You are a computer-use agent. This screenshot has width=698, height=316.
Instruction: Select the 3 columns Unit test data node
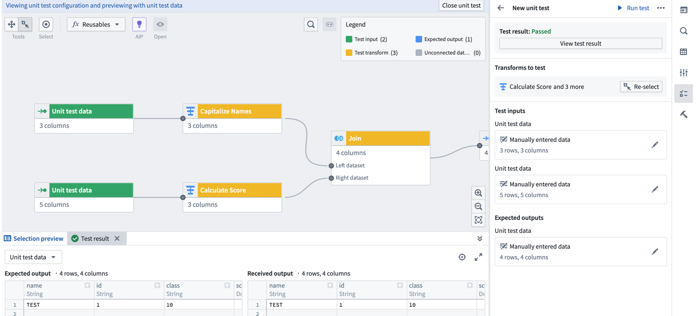coord(84,118)
